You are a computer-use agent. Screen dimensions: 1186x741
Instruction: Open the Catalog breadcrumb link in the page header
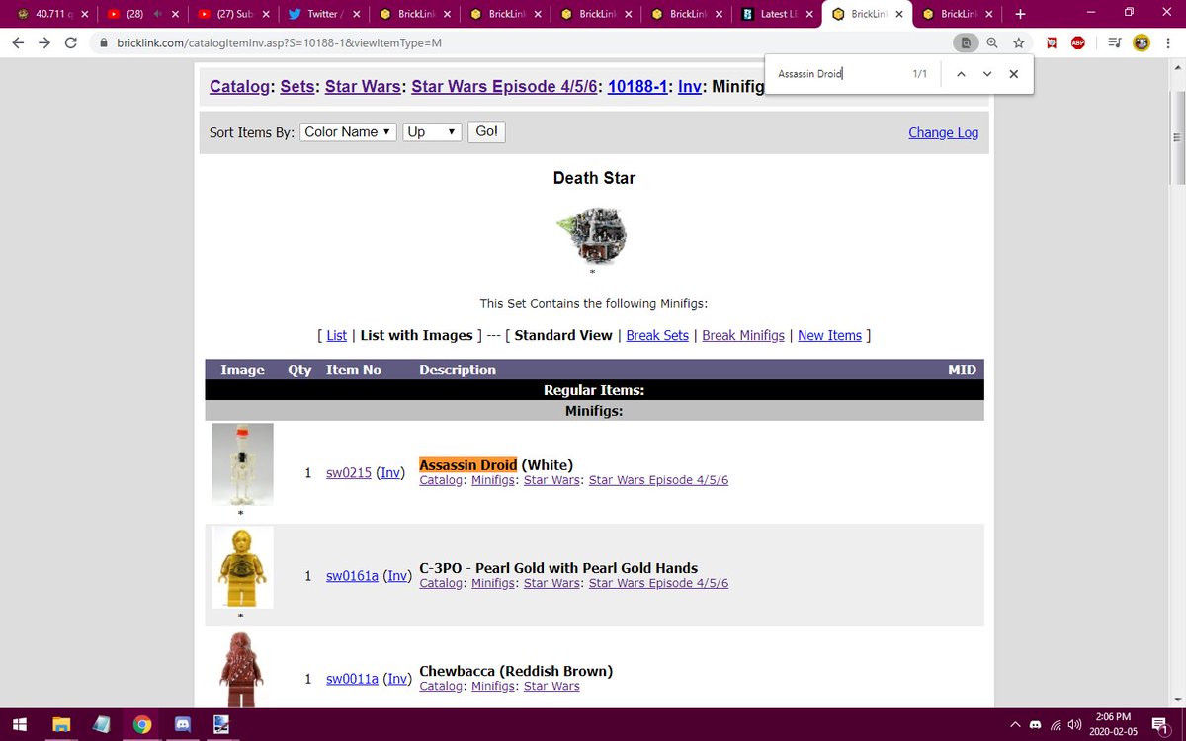(239, 86)
